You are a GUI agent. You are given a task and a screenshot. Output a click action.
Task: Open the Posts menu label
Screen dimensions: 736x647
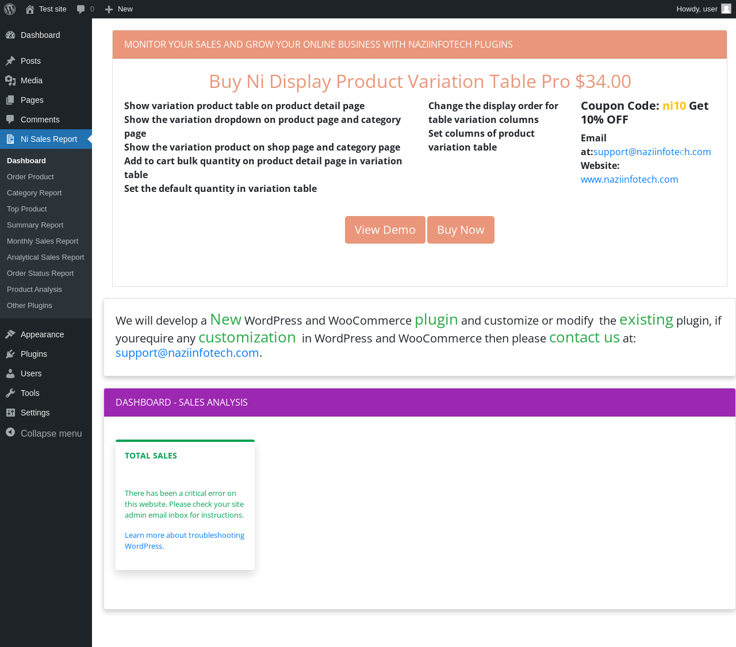click(30, 61)
